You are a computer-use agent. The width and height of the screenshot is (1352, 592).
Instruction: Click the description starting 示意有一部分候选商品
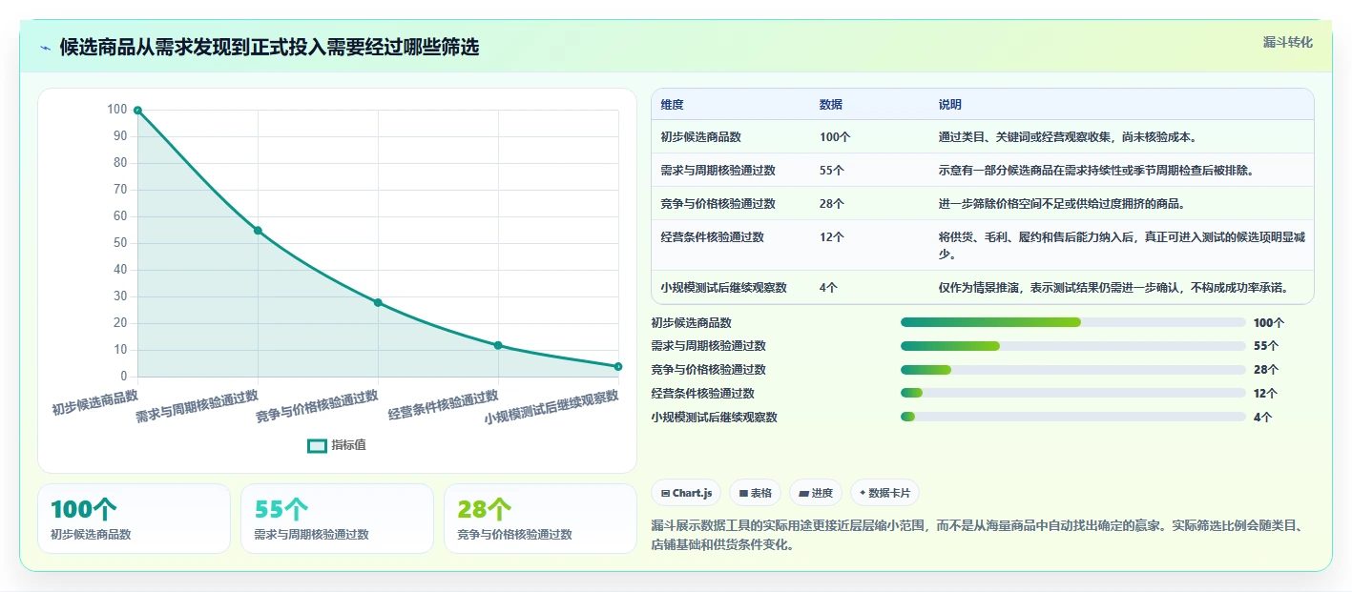click(1095, 171)
